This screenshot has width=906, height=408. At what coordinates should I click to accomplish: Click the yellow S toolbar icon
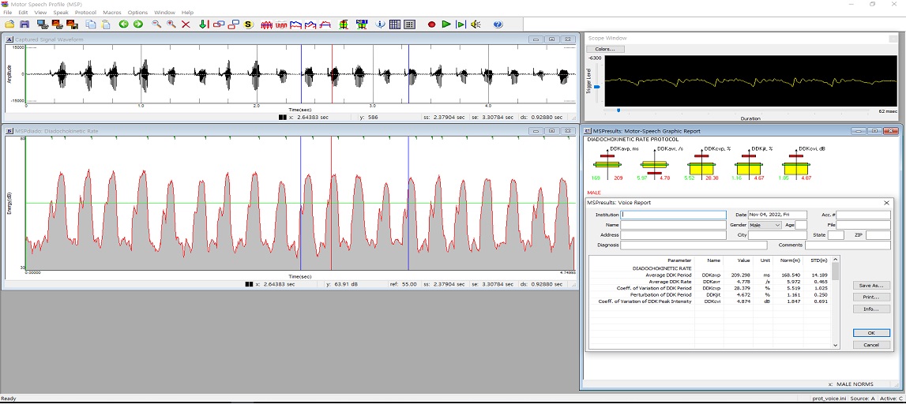click(249, 24)
